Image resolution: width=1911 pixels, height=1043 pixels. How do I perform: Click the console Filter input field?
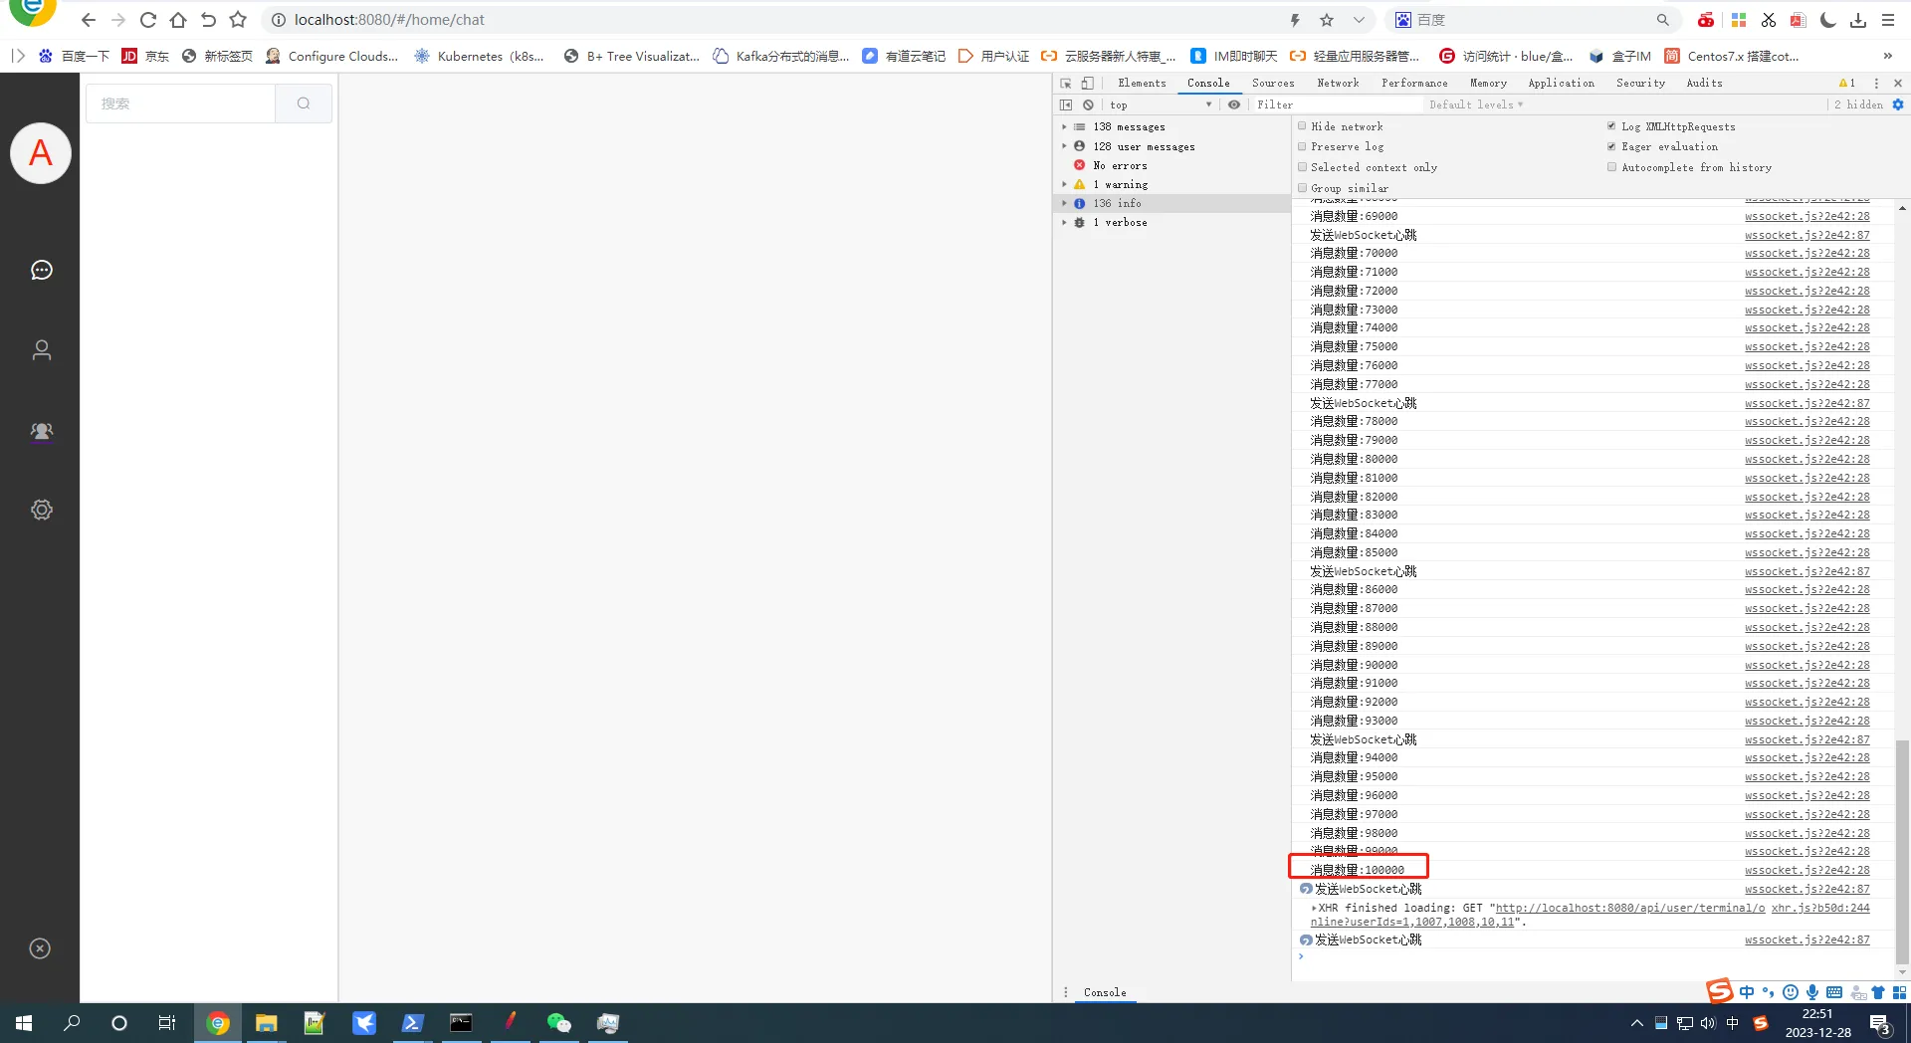coord(1334,104)
